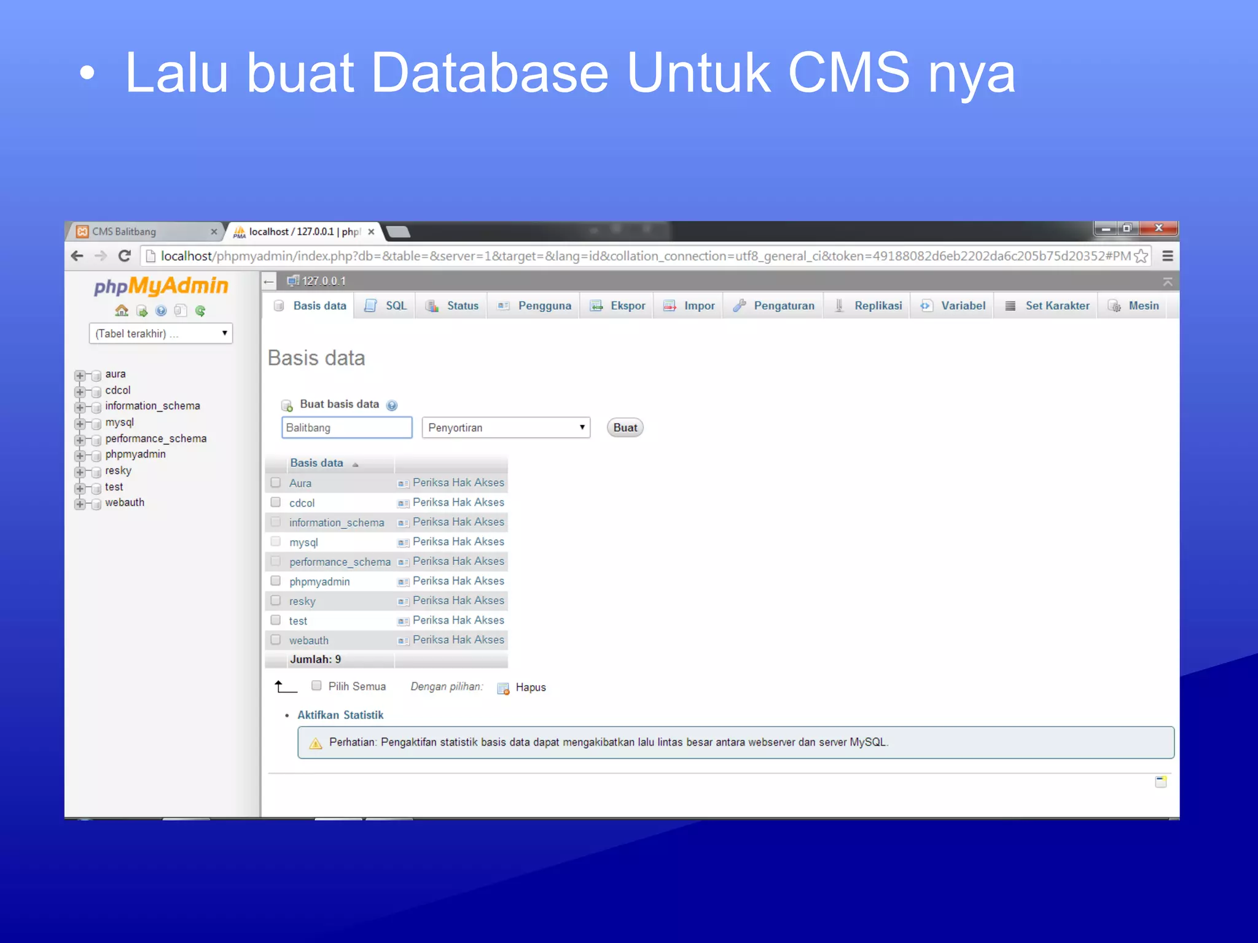The image size is (1258, 943).
Task: Open the Replikasi tab
Action: click(x=867, y=306)
